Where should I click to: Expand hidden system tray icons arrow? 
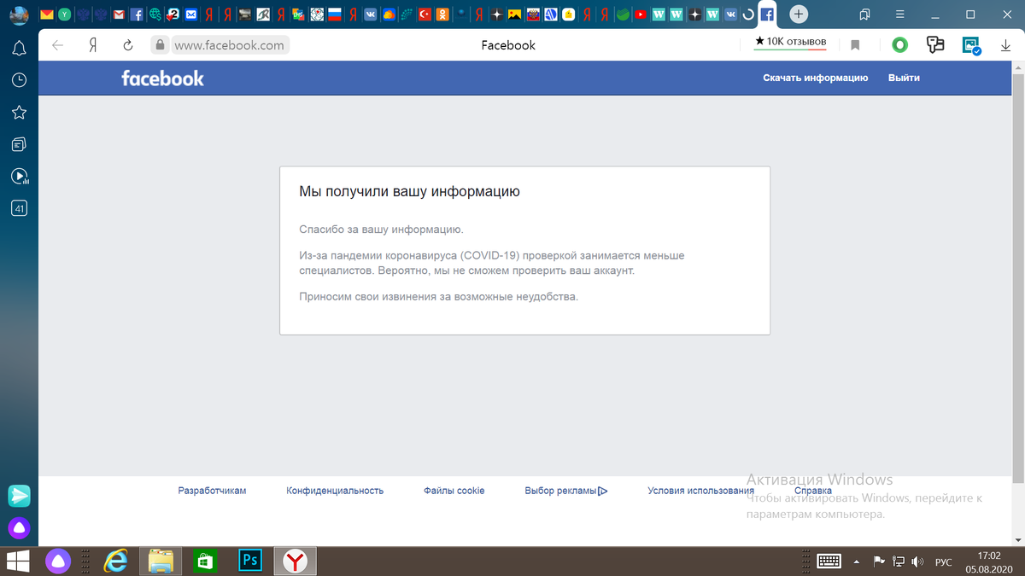pyautogui.click(x=857, y=561)
